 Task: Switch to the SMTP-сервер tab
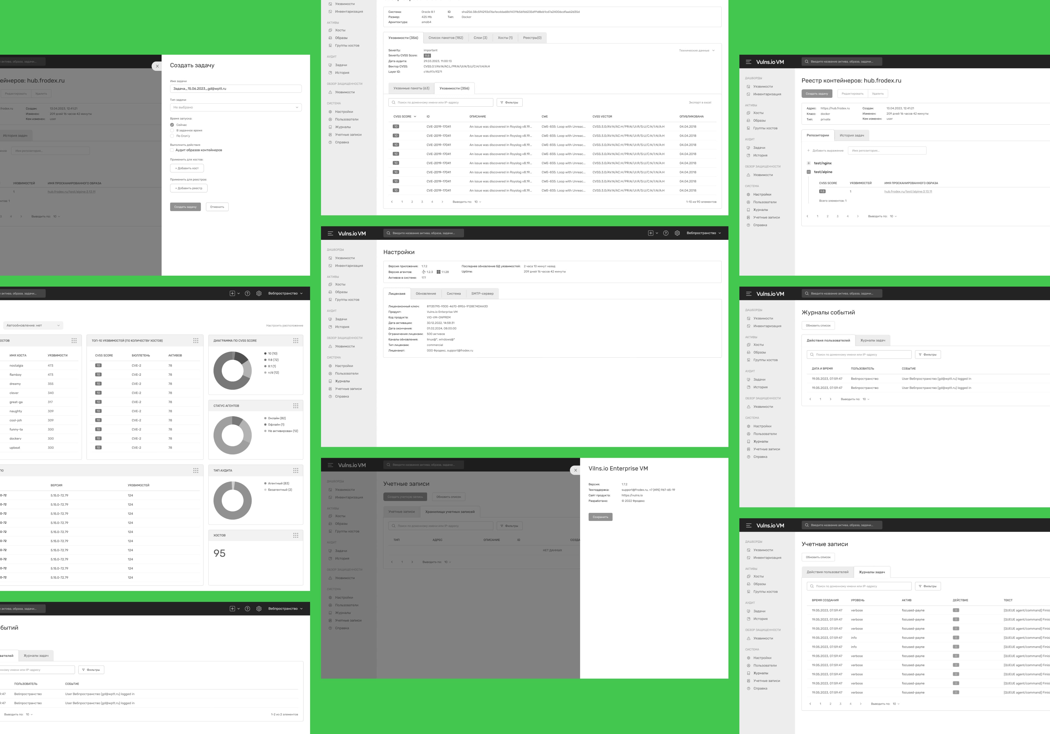click(x=482, y=294)
